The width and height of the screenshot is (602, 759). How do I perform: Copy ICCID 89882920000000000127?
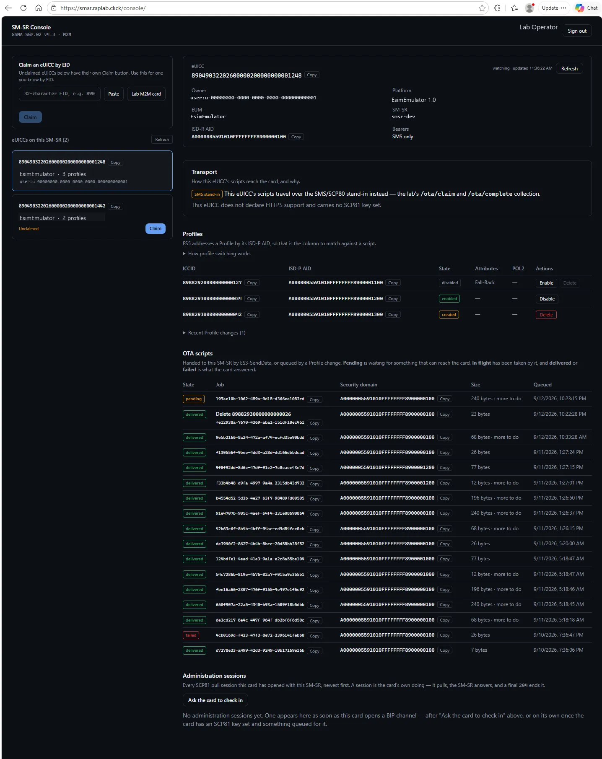pos(252,283)
